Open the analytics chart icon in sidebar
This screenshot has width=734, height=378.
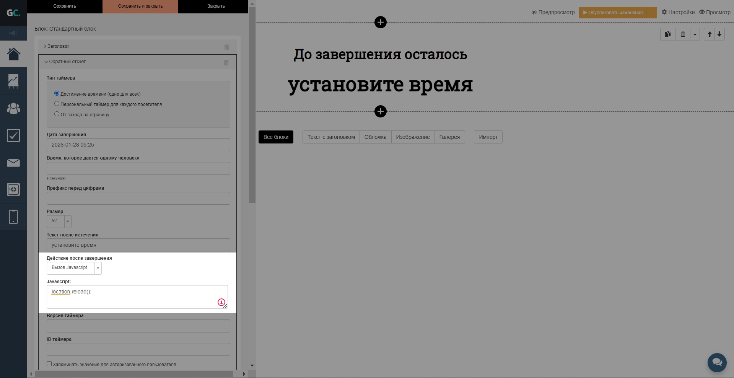[x=13, y=81]
